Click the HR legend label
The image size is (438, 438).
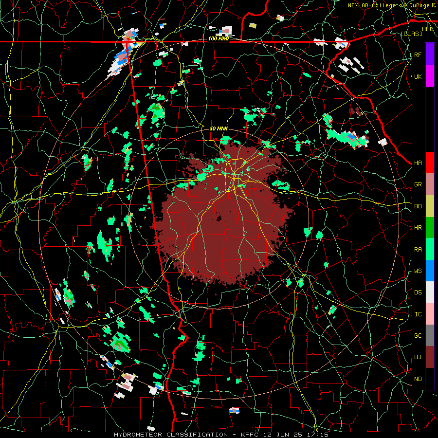(418, 228)
